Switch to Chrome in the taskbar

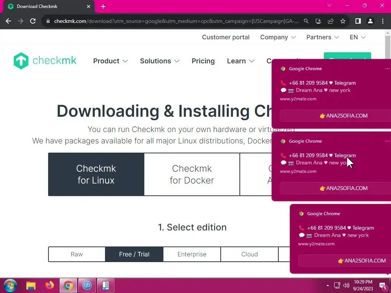pyautogui.click(x=68, y=285)
